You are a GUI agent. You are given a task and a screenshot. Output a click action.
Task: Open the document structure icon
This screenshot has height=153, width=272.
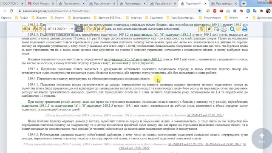201,29
